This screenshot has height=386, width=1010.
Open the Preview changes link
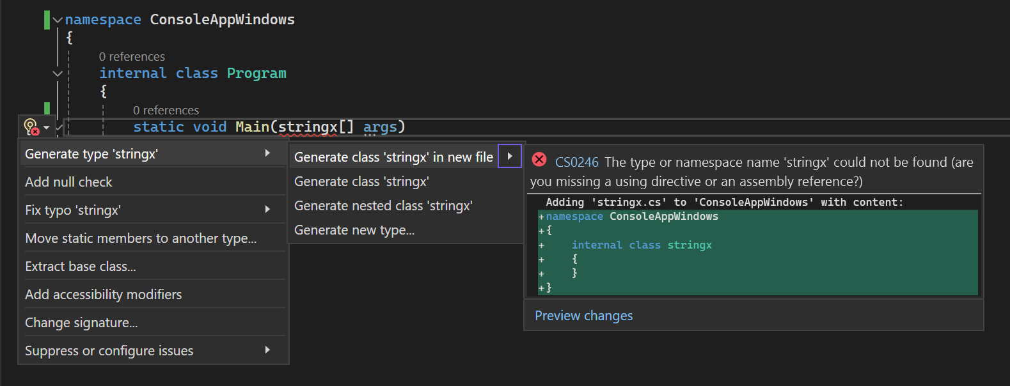(583, 316)
